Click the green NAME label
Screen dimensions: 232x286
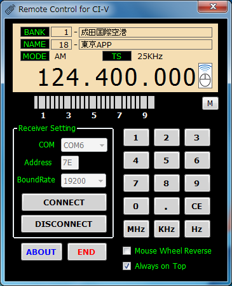35,44
